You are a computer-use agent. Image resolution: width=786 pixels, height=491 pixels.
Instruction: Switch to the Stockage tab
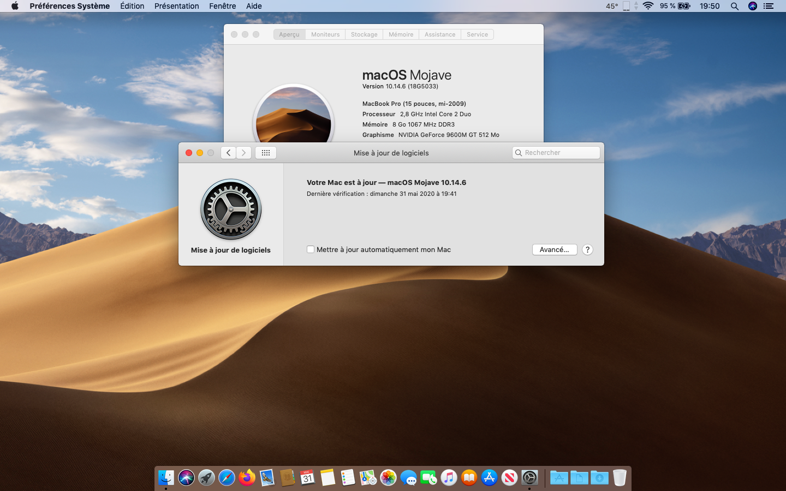coord(364,34)
